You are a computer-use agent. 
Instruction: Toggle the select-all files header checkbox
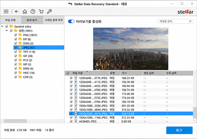coord(68,73)
